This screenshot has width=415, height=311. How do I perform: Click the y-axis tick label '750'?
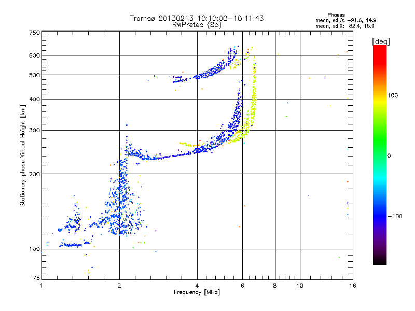(34, 33)
